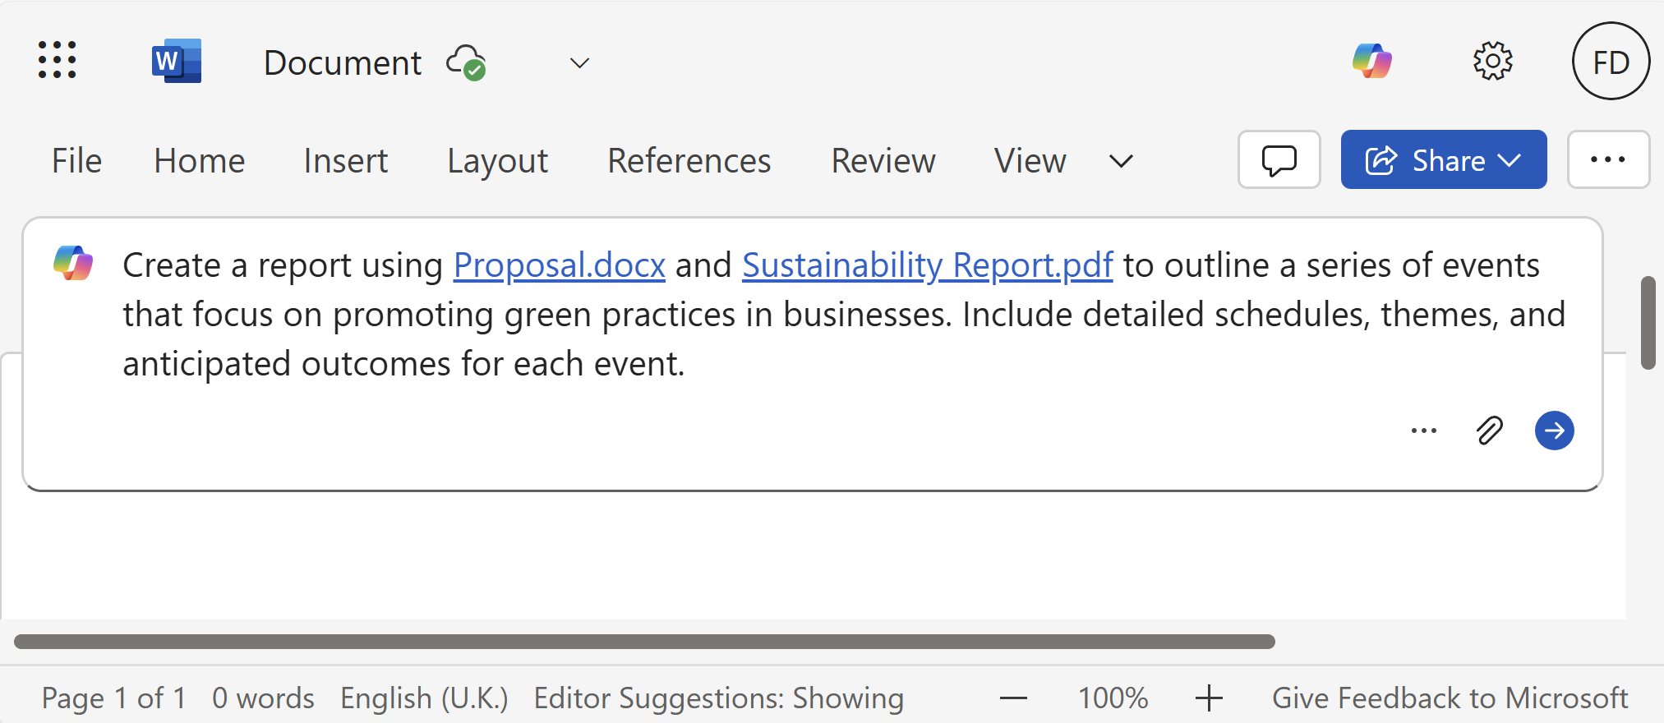The image size is (1664, 723).
Task: Click inside the Copilot prompt text
Action: [844, 315]
